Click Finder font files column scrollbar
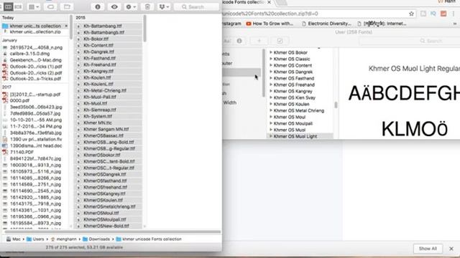This screenshot has height=258, width=460. point(144,29)
